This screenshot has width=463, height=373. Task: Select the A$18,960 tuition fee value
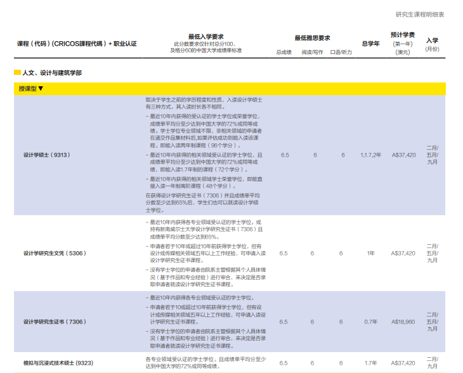(x=403, y=322)
